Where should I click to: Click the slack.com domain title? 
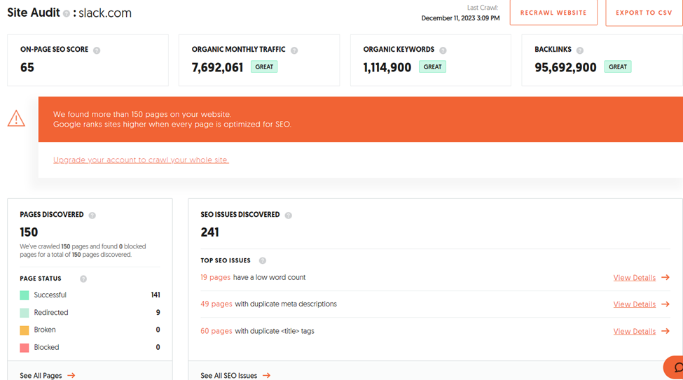105,13
